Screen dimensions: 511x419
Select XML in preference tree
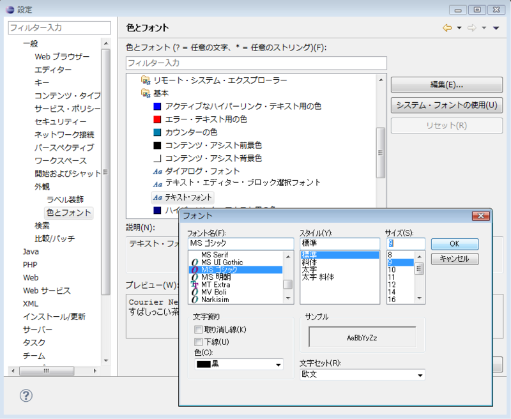coord(31,303)
